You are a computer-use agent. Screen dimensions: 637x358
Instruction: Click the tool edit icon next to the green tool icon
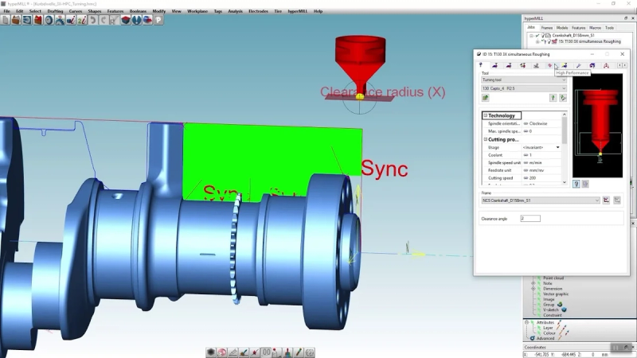(x=563, y=98)
